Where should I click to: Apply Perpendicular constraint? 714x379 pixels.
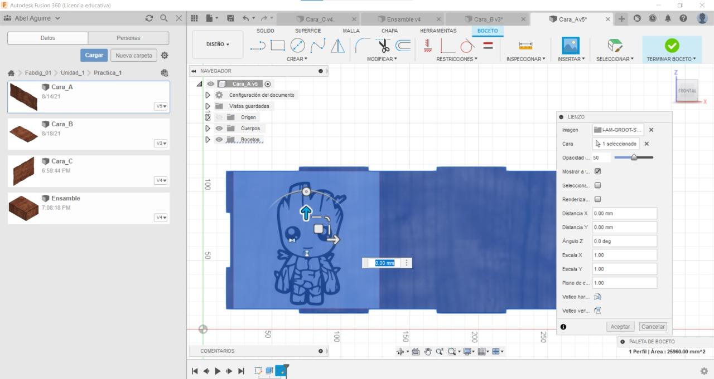pos(447,46)
